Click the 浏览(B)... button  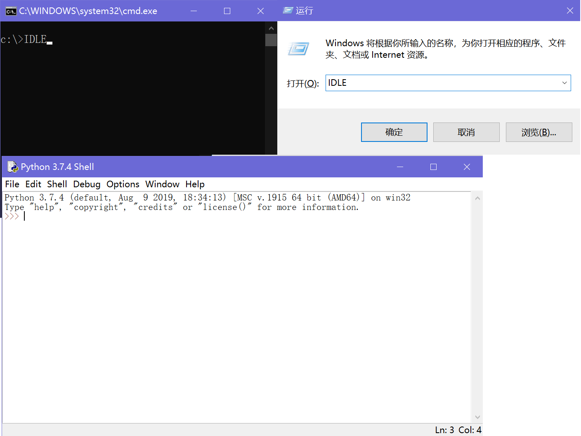(x=539, y=132)
